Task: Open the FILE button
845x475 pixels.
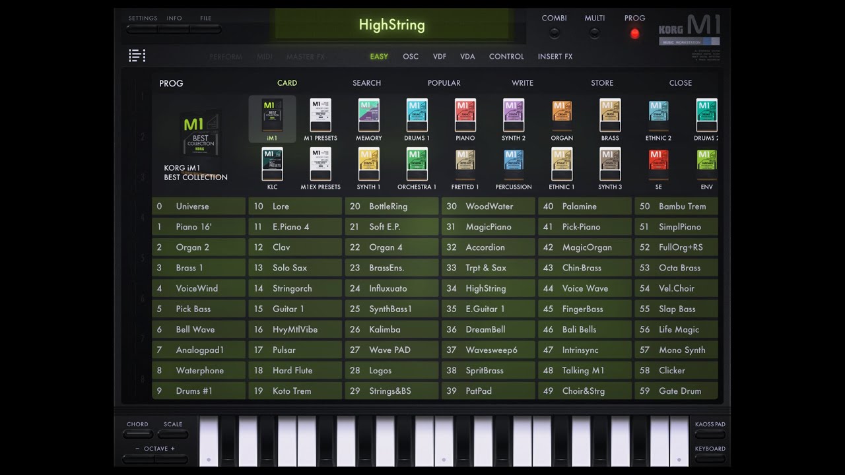Action: click(x=205, y=29)
